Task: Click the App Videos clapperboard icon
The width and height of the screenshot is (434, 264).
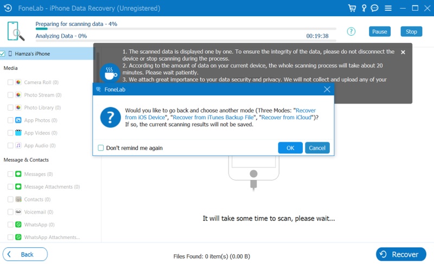Action: pyautogui.click(x=18, y=133)
